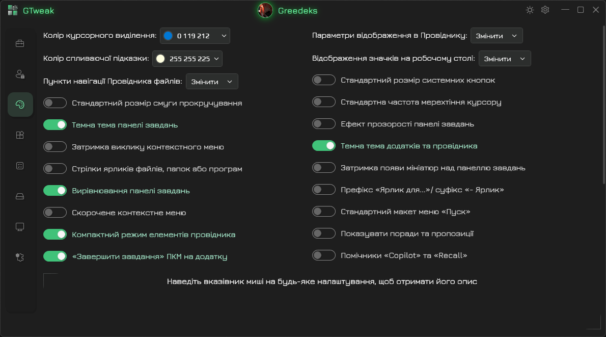Enable «Скорочене контекстне меню» toggle
This screenshot has width=606, height=337.
(55, 213)
